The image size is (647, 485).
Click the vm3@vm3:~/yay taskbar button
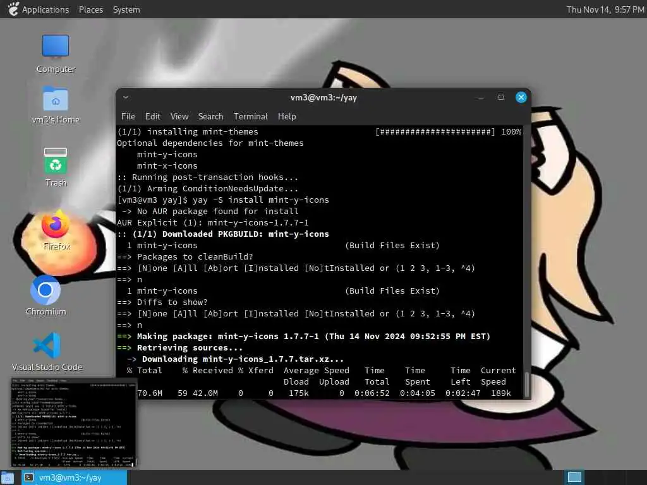pos(75,477)
